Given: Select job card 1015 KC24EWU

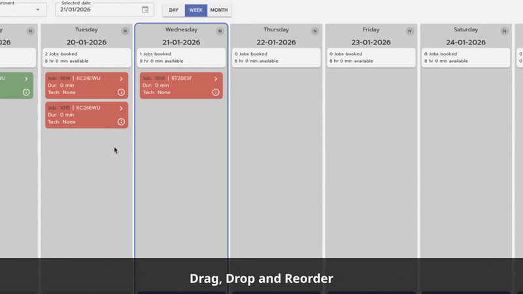Looking at the screenshot, I should [87, 115].
